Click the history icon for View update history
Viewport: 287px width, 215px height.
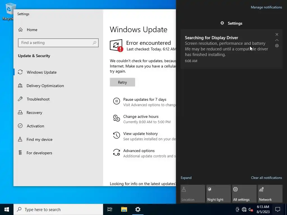click(x=116, y=135)
